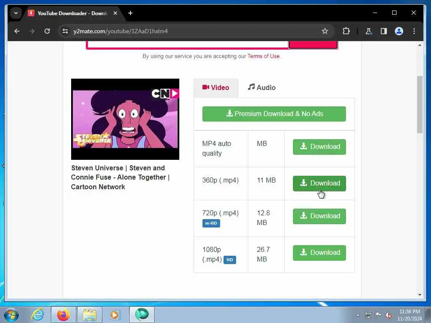This screenshot has height=323, width=431.
Task: Open the Terms of Use link
Action: click(263, 56)
